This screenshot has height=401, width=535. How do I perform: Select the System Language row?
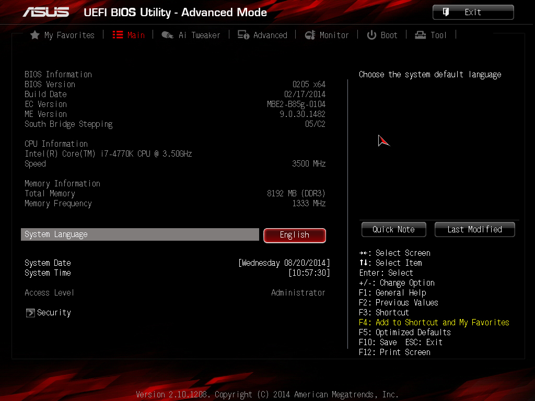pos(140,234)
